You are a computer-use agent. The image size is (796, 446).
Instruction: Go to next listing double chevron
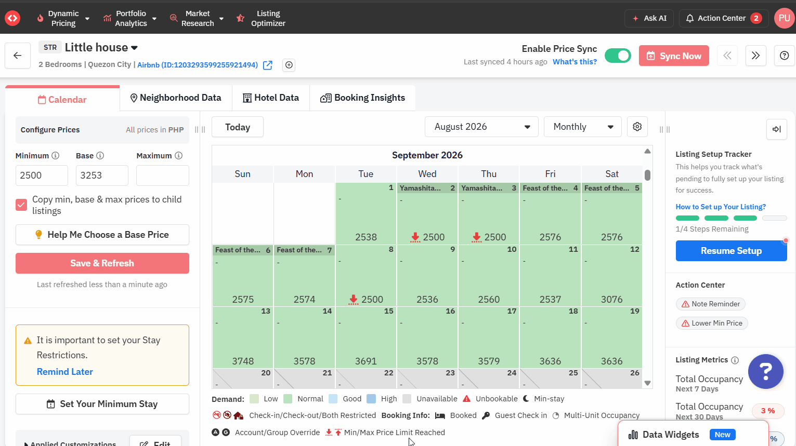pos(756,56)
